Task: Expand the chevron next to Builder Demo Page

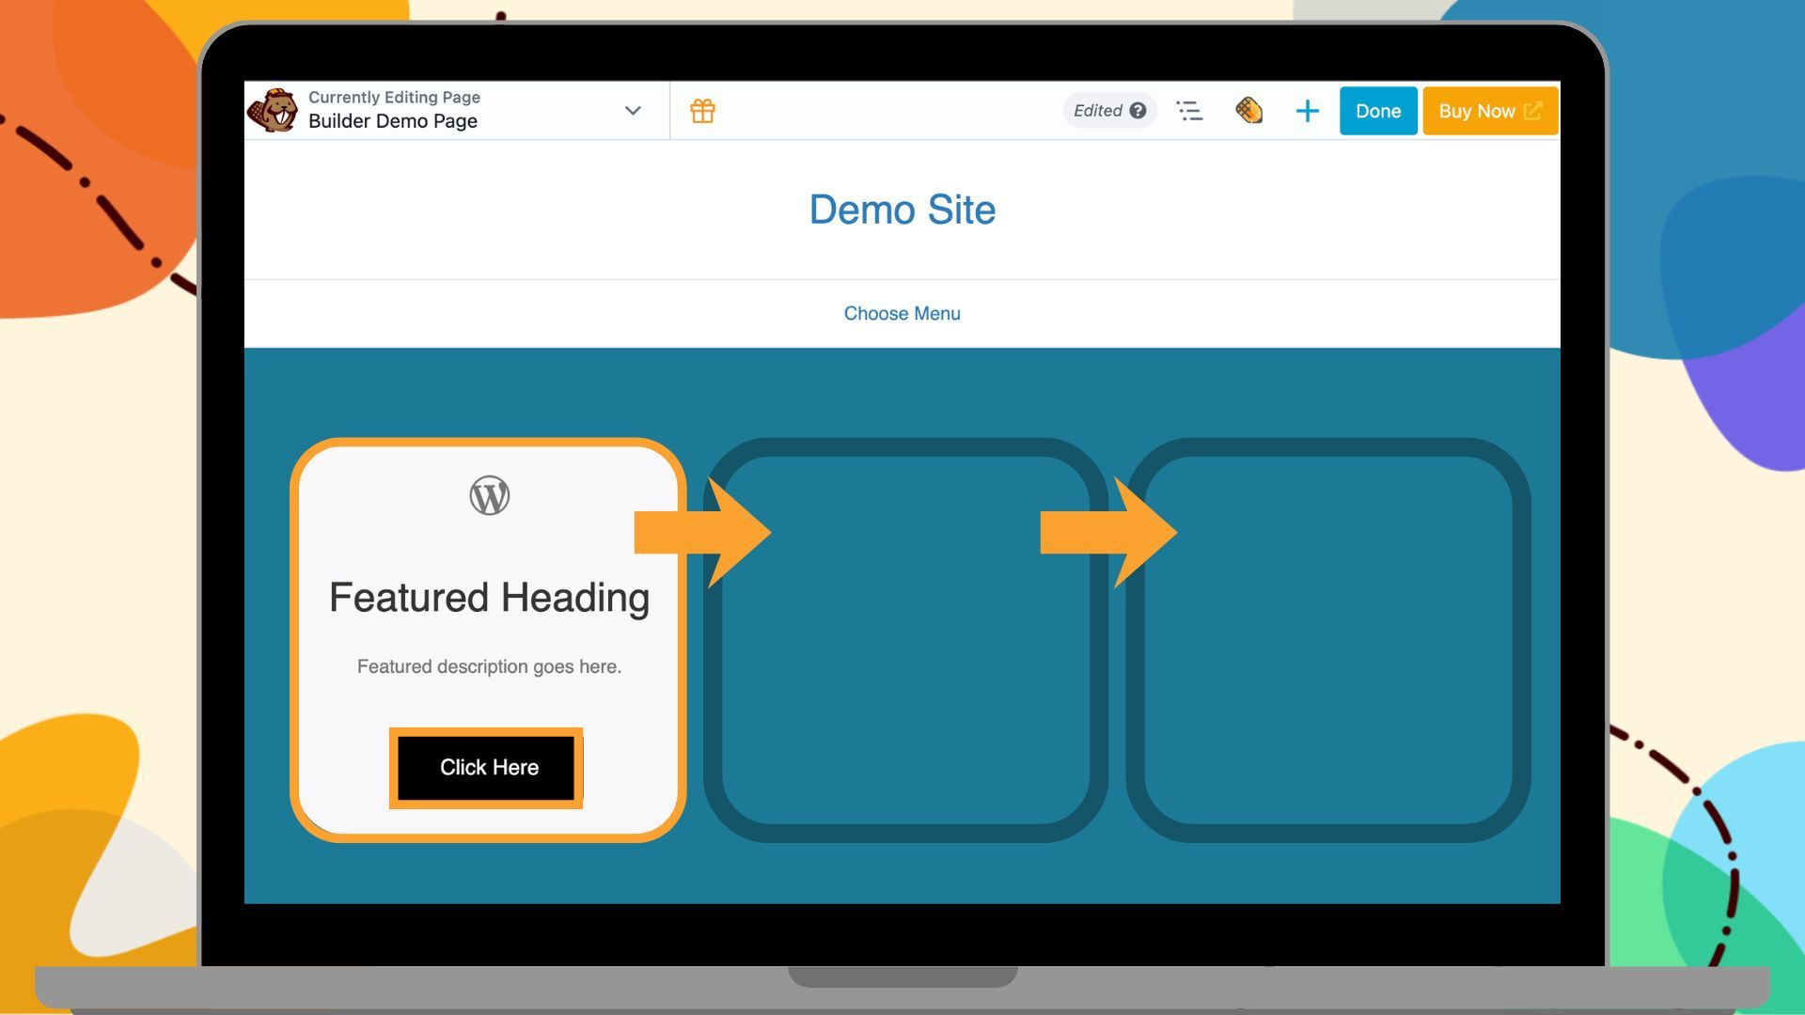Action: click(632, 110)
